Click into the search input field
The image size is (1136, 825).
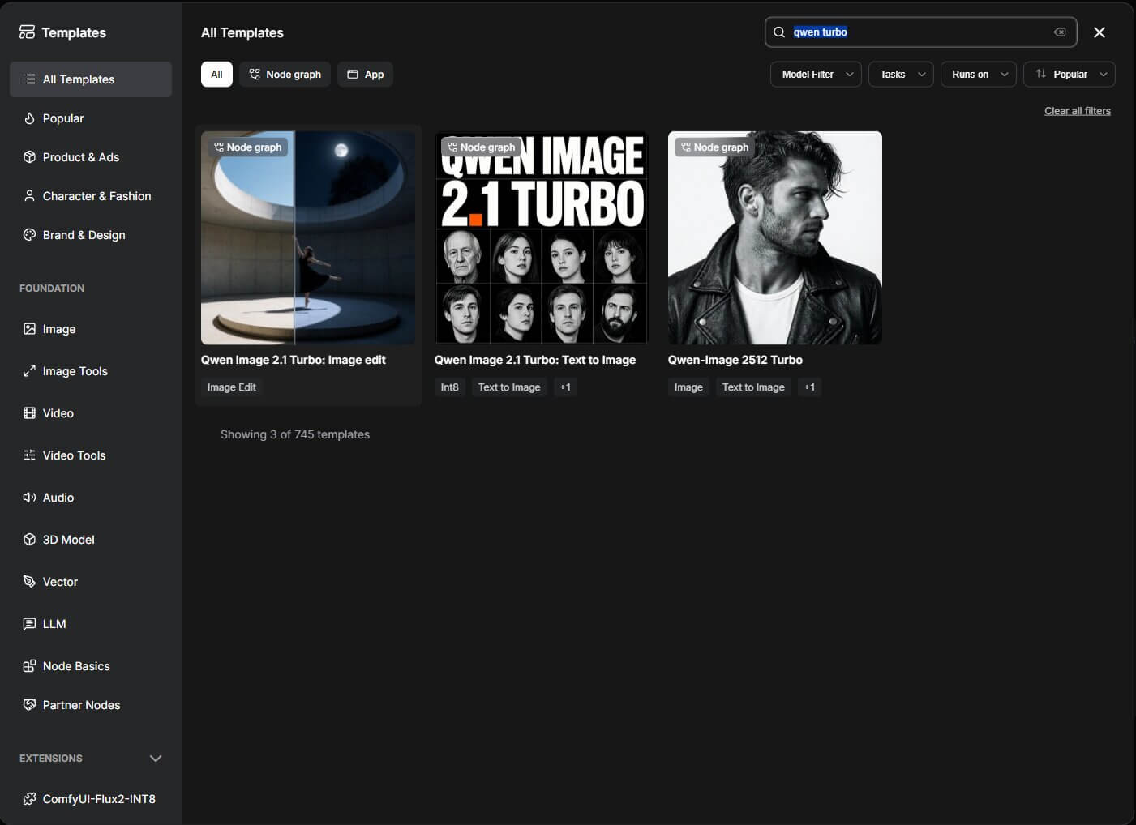point(920,32)
